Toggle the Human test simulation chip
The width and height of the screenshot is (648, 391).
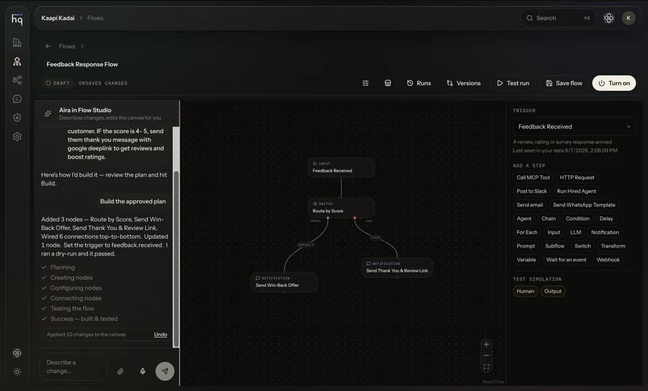coord(525,291)
